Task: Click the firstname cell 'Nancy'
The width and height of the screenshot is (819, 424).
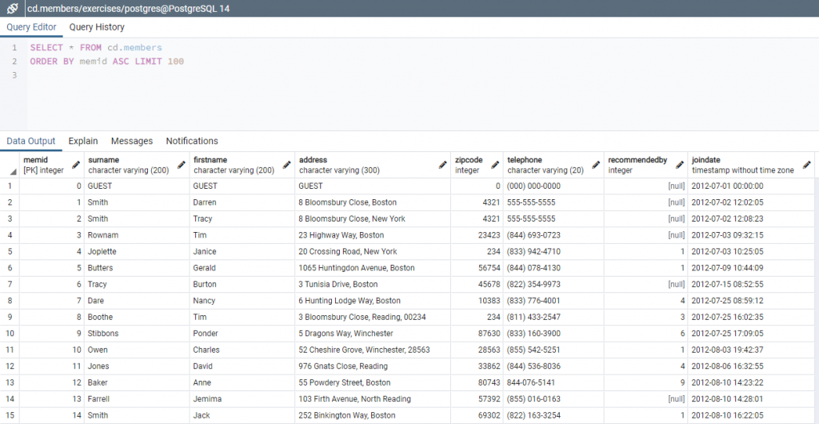Action: point(242,301)
